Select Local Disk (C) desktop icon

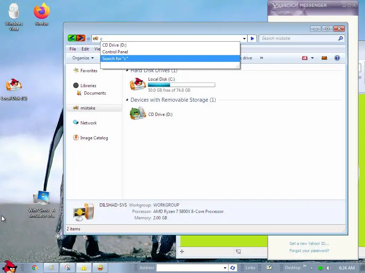pyautogui.click(x=14, y=89)
